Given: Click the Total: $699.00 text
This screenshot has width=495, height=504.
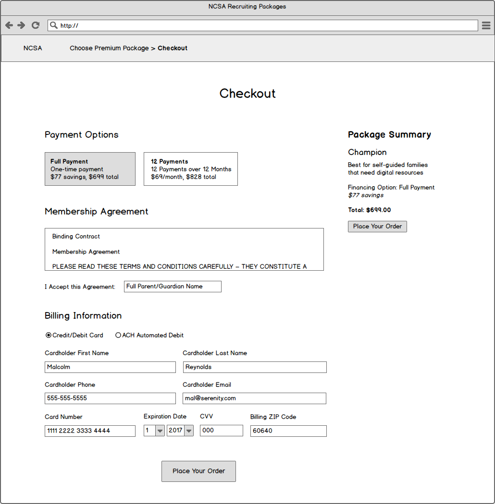Looking at the screenshot, I should [370, 210].
